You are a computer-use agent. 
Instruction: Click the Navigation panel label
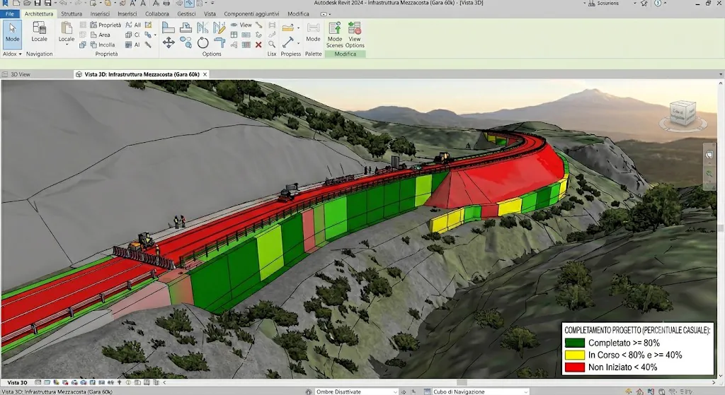click(x=40, y=54)
